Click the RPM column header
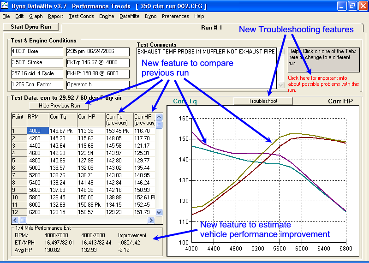369x263 pixels. coord(38,120)
